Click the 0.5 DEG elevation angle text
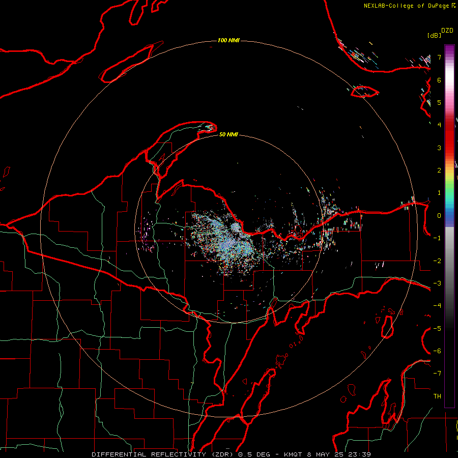Viewport: 458px width, 458px height. click(x=254, y=454)
